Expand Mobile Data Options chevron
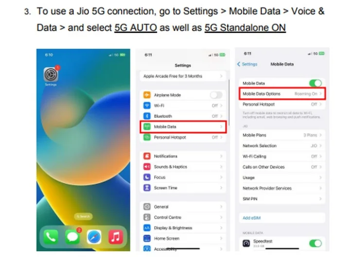The height and width of the screenshot is (267, 350). [320, 94]
